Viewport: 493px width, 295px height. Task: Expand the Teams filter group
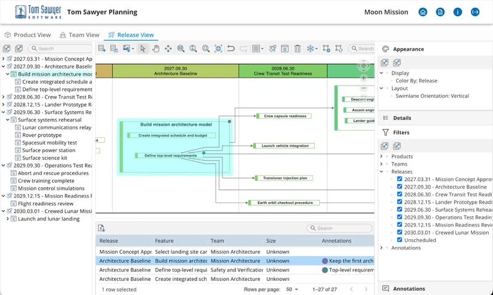(x=381, y=164)
